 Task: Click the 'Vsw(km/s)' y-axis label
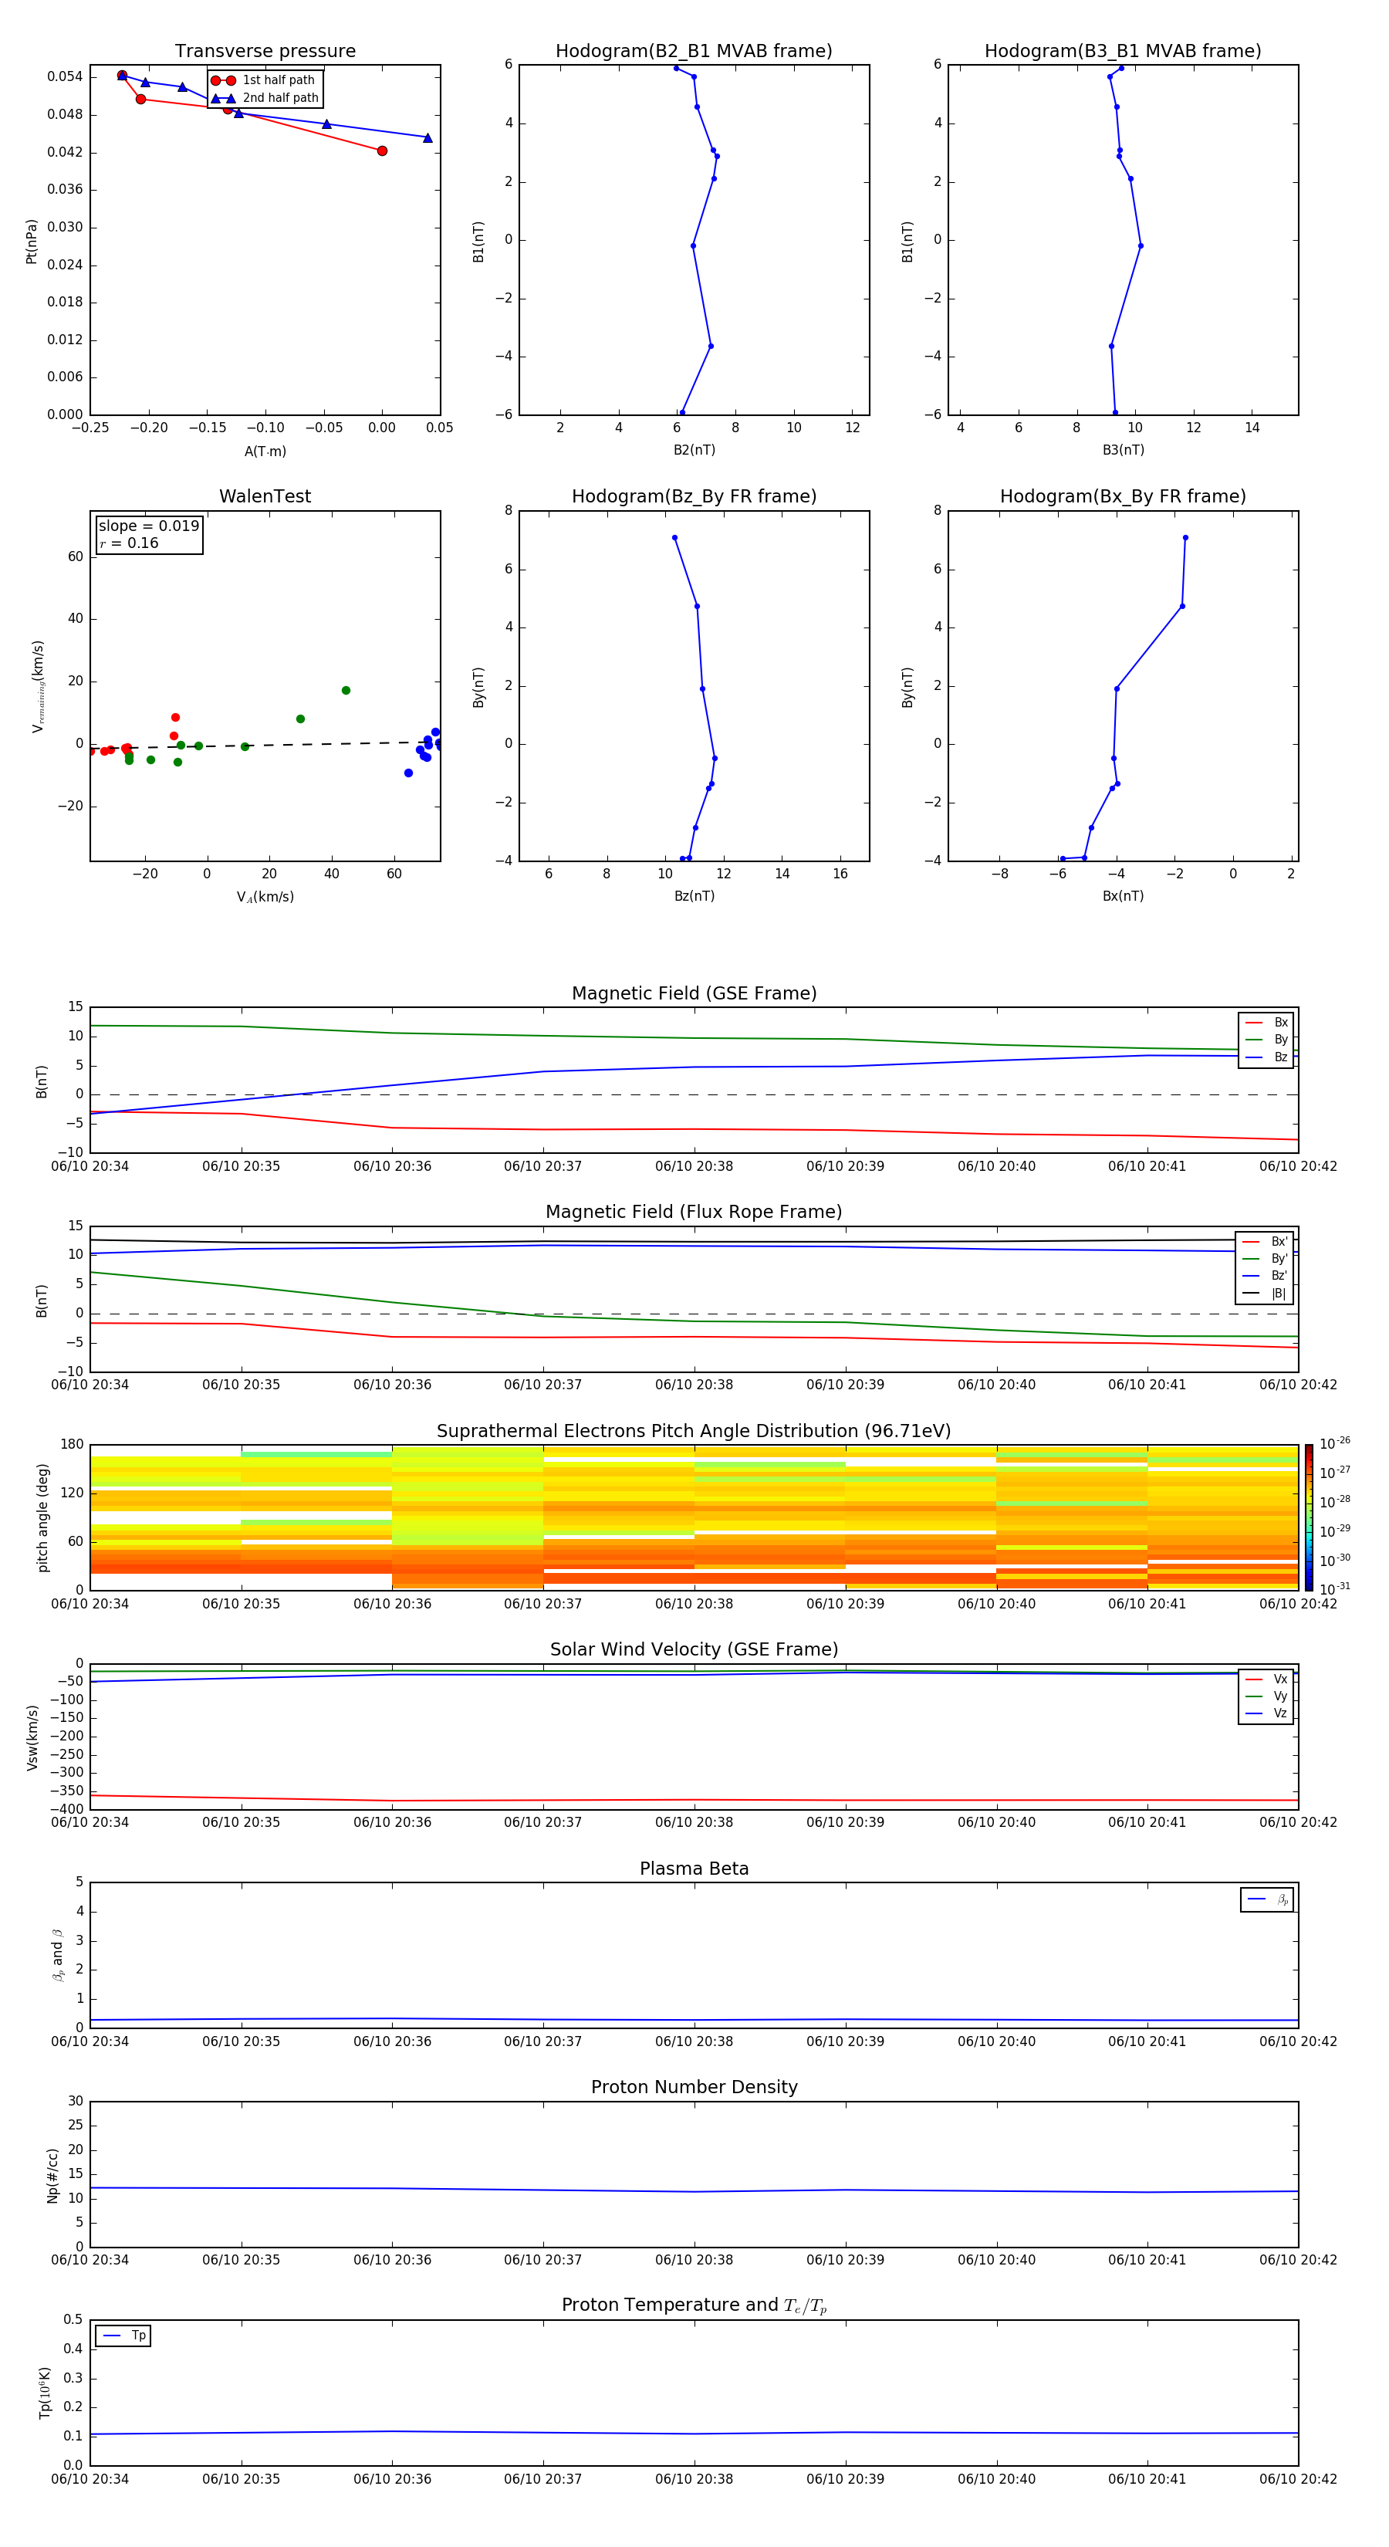pyautogui.click(x=32, y=1737)
